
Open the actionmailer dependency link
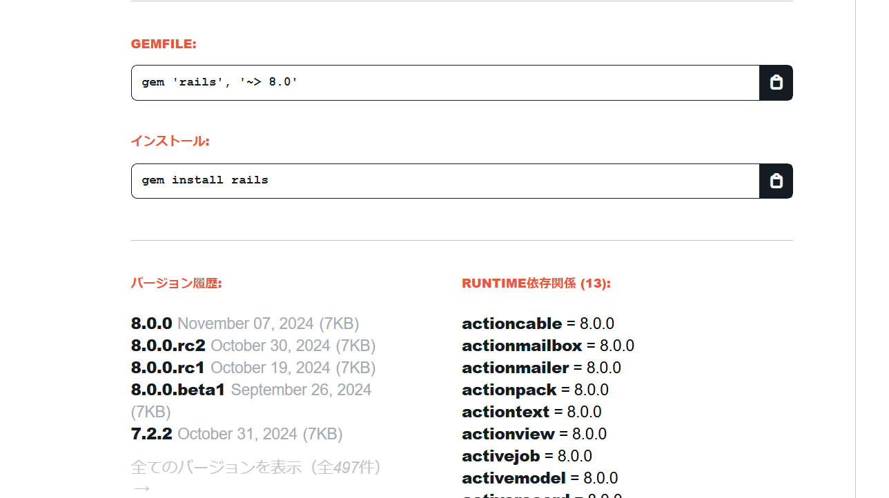pos(515,368)
